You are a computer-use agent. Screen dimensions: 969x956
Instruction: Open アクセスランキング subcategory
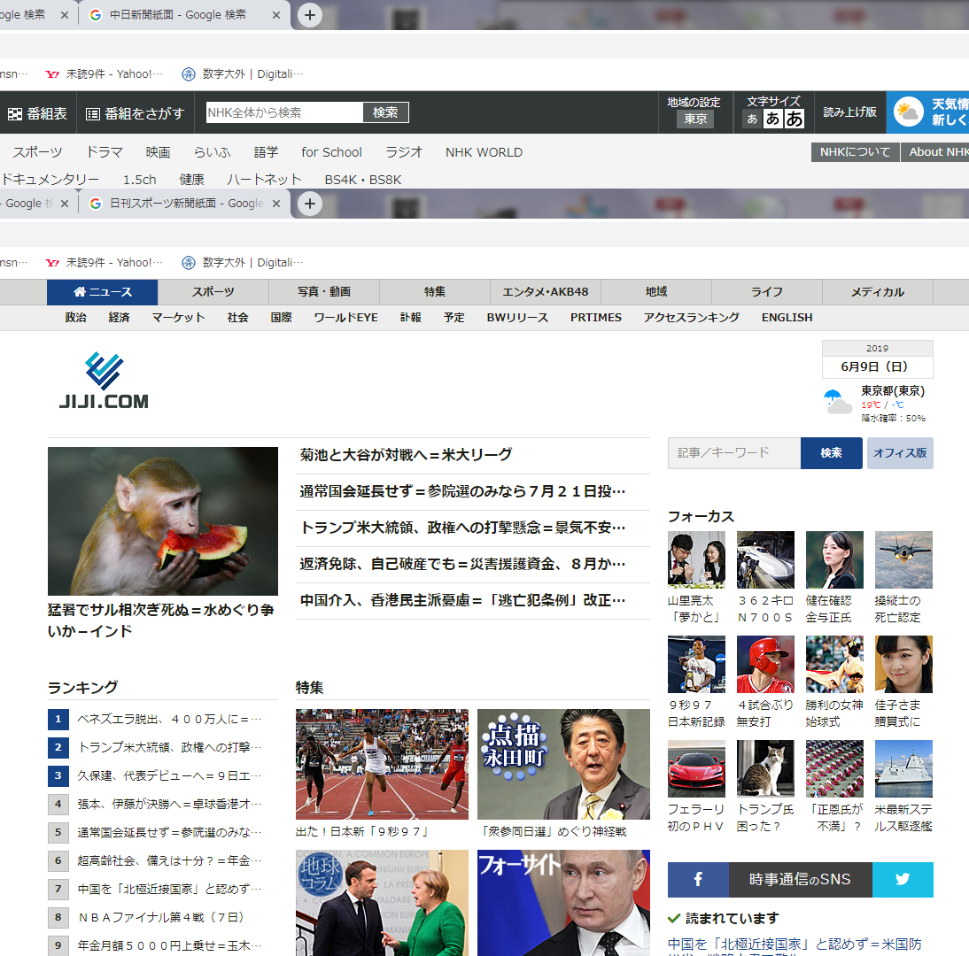pyautogui.click(x=691, y=318)
